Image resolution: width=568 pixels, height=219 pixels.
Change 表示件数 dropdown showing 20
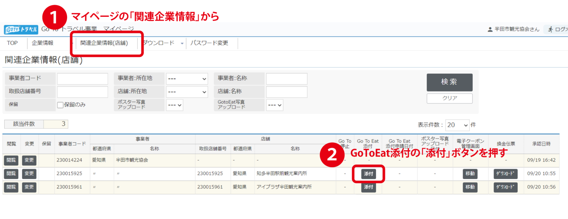457,125
